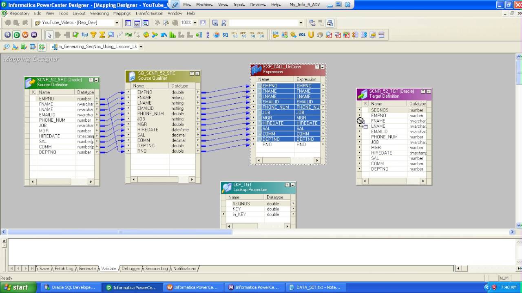Select the Designer (D) tool icon
Image resolution: width=522 pixels, height=293 pixels.
pyautogui.click(x=17, y=35)
